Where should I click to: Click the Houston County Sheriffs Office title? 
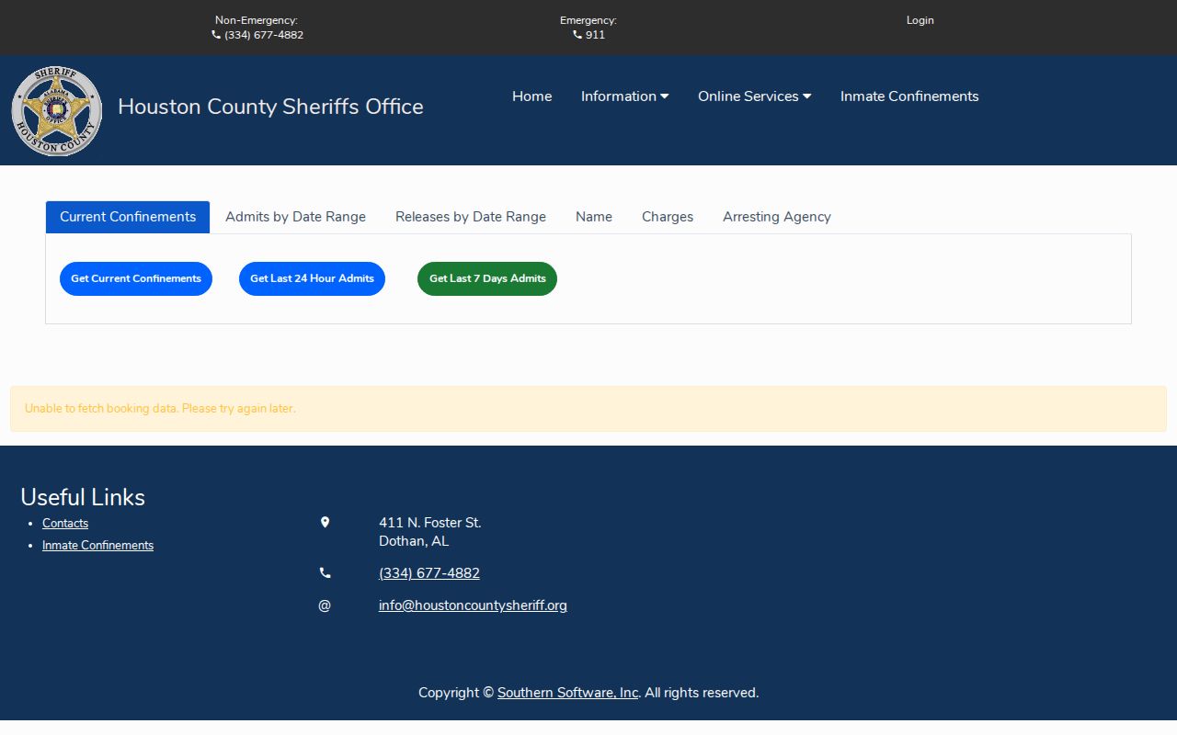(x=270, y=107)
